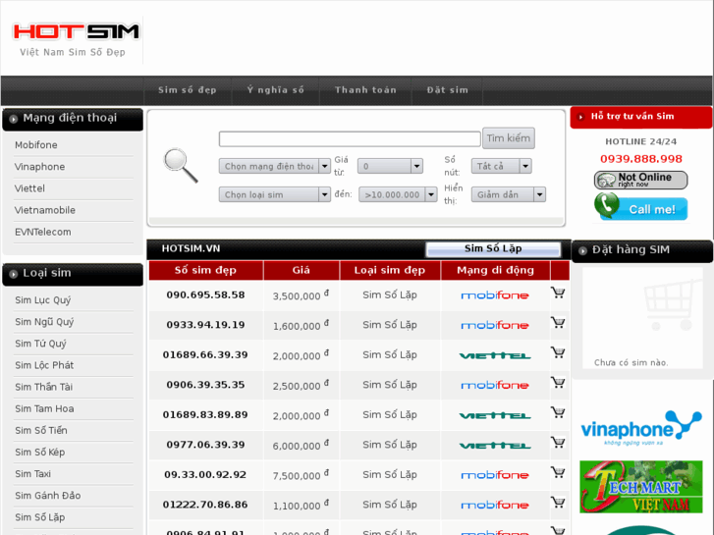Open Sim Lục Quý category
The image size is (714, 535).
43,300
